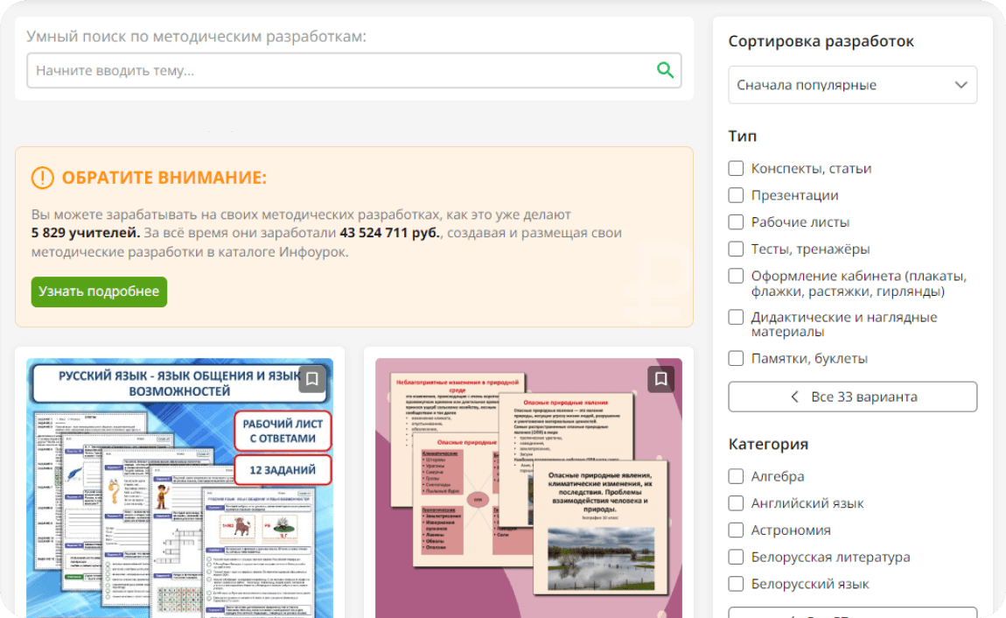
Task: Check the "Конспекты, статьи" type filter
Action: click(x=737, y=168)
